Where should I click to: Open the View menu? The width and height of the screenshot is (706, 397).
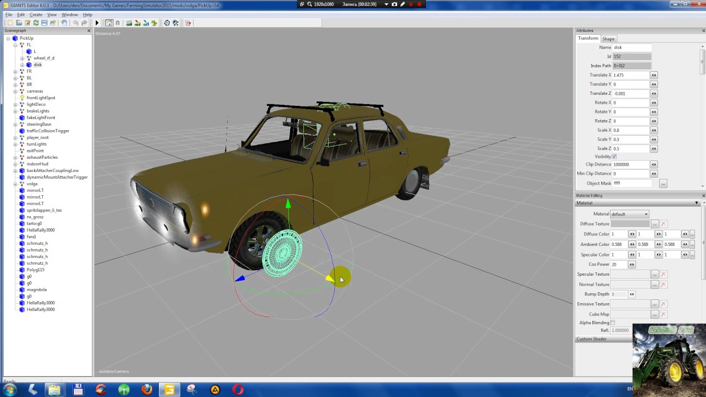click(x=52, y=14)
